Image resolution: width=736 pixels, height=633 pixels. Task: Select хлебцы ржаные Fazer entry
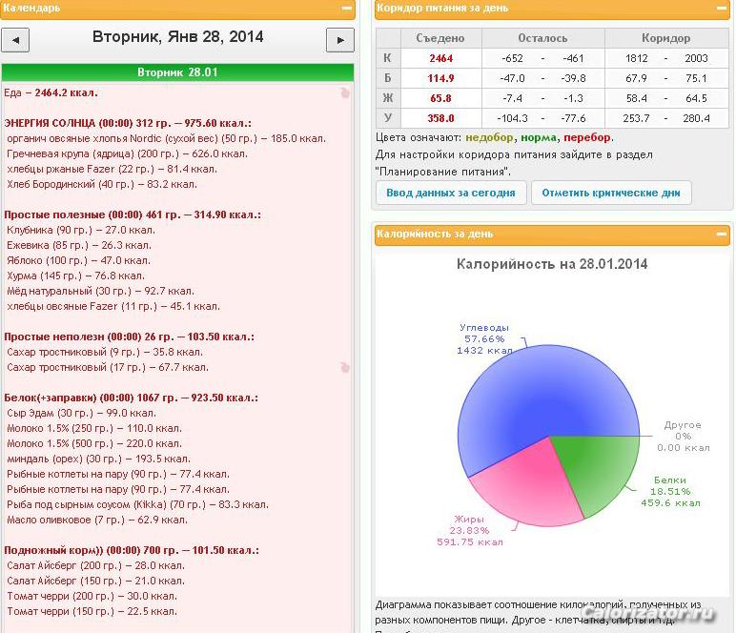112,169
